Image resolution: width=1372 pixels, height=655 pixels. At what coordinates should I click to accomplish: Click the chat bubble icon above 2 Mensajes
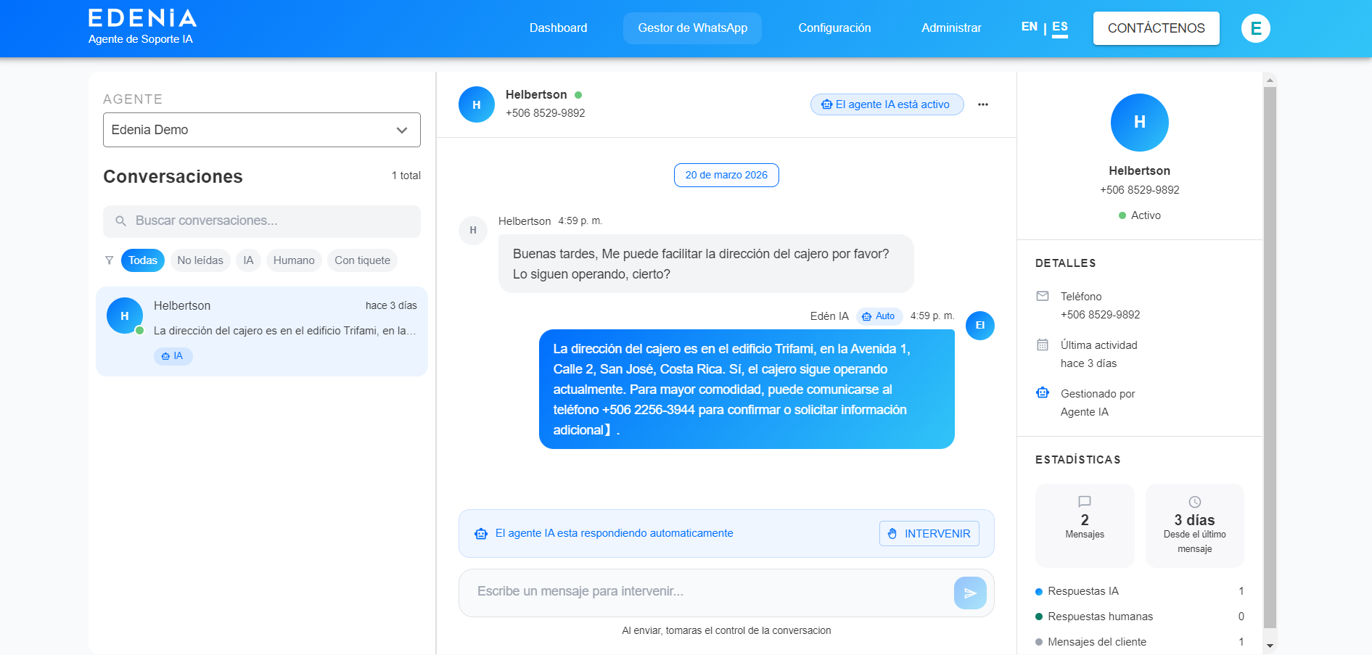pyautogui.click(x=1084, y=501)
